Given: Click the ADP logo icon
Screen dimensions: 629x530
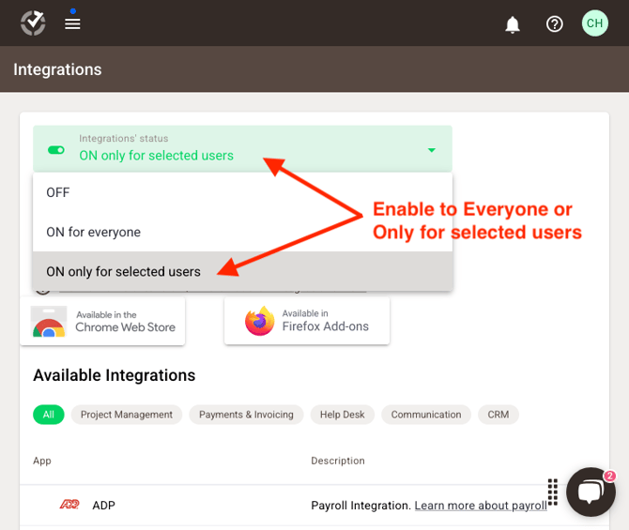Looking at the screenshot, I should 69,505.
